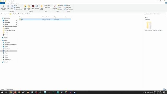Click Edit in the Open group
The height and width of the screenshot is (94, 167).
pos(59,7)
